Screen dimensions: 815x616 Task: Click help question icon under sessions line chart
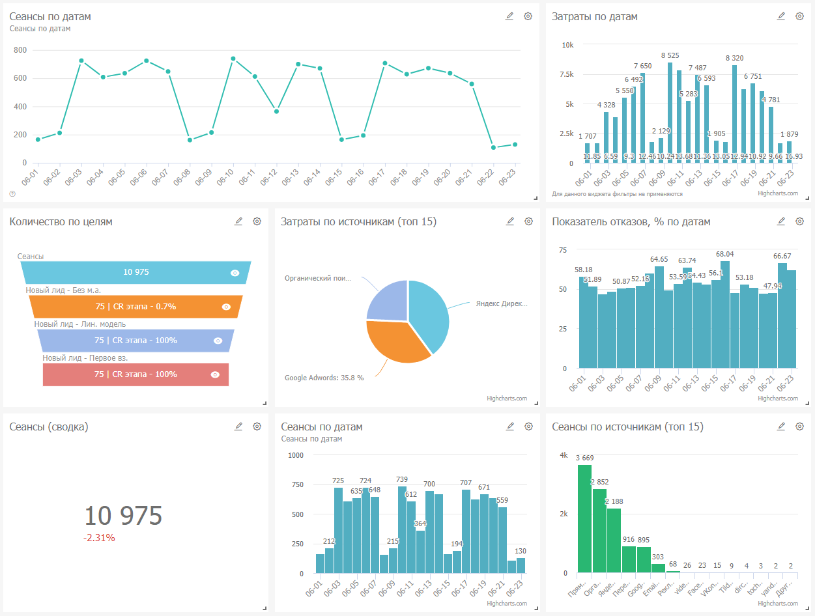click(12, 193)
